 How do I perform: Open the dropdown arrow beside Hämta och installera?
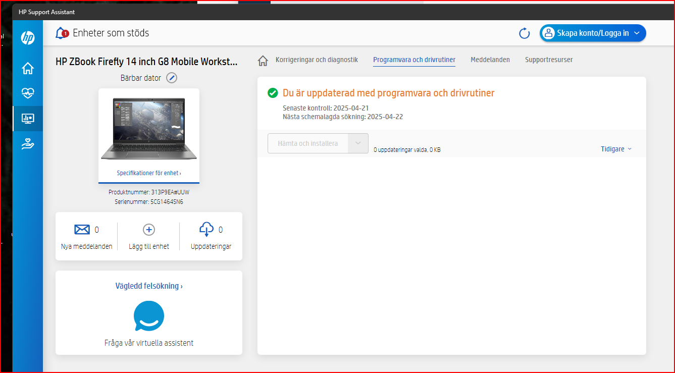point(358,143)
